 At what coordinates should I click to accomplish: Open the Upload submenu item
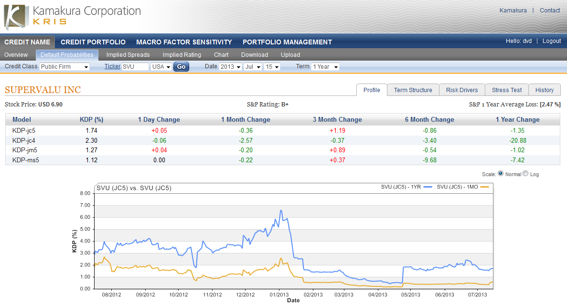click(290, 54)
